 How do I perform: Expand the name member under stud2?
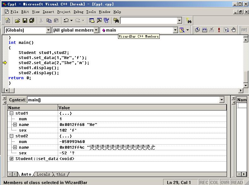(x=15, y=147)
